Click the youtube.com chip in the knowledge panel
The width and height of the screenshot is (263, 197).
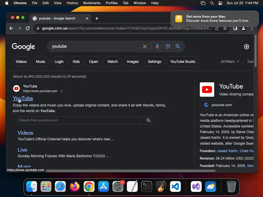click(x=217, y=105)
